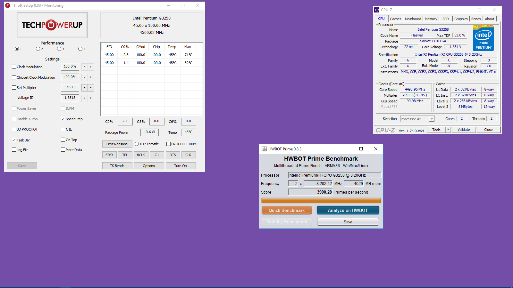Screen dimensions: 513x288
Task: Select the TDP Throttle radio option
Action: click(137, 144)
